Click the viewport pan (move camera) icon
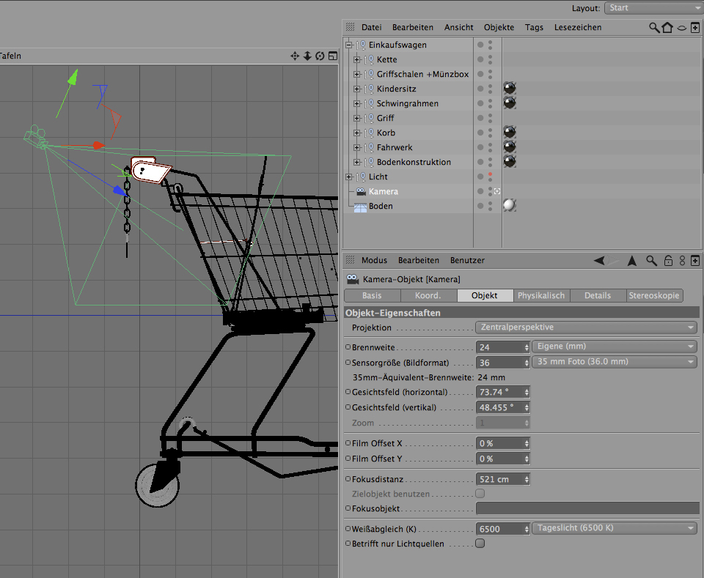 click(x=295, y=56)
